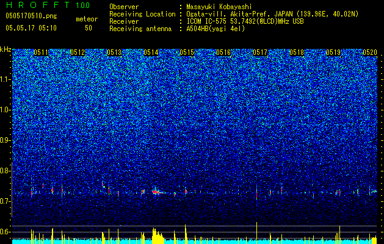Image resolution: width=384 pixels, height=244 pixels.
Task: Click the 0519 time marker
Action: click(333, 52)
